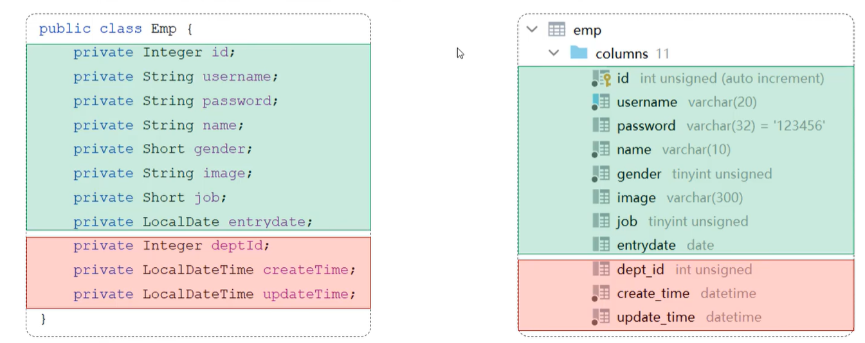Click the dept_id column icon
The width and height of the screenshot is (865, 343).
coord(601,269)
